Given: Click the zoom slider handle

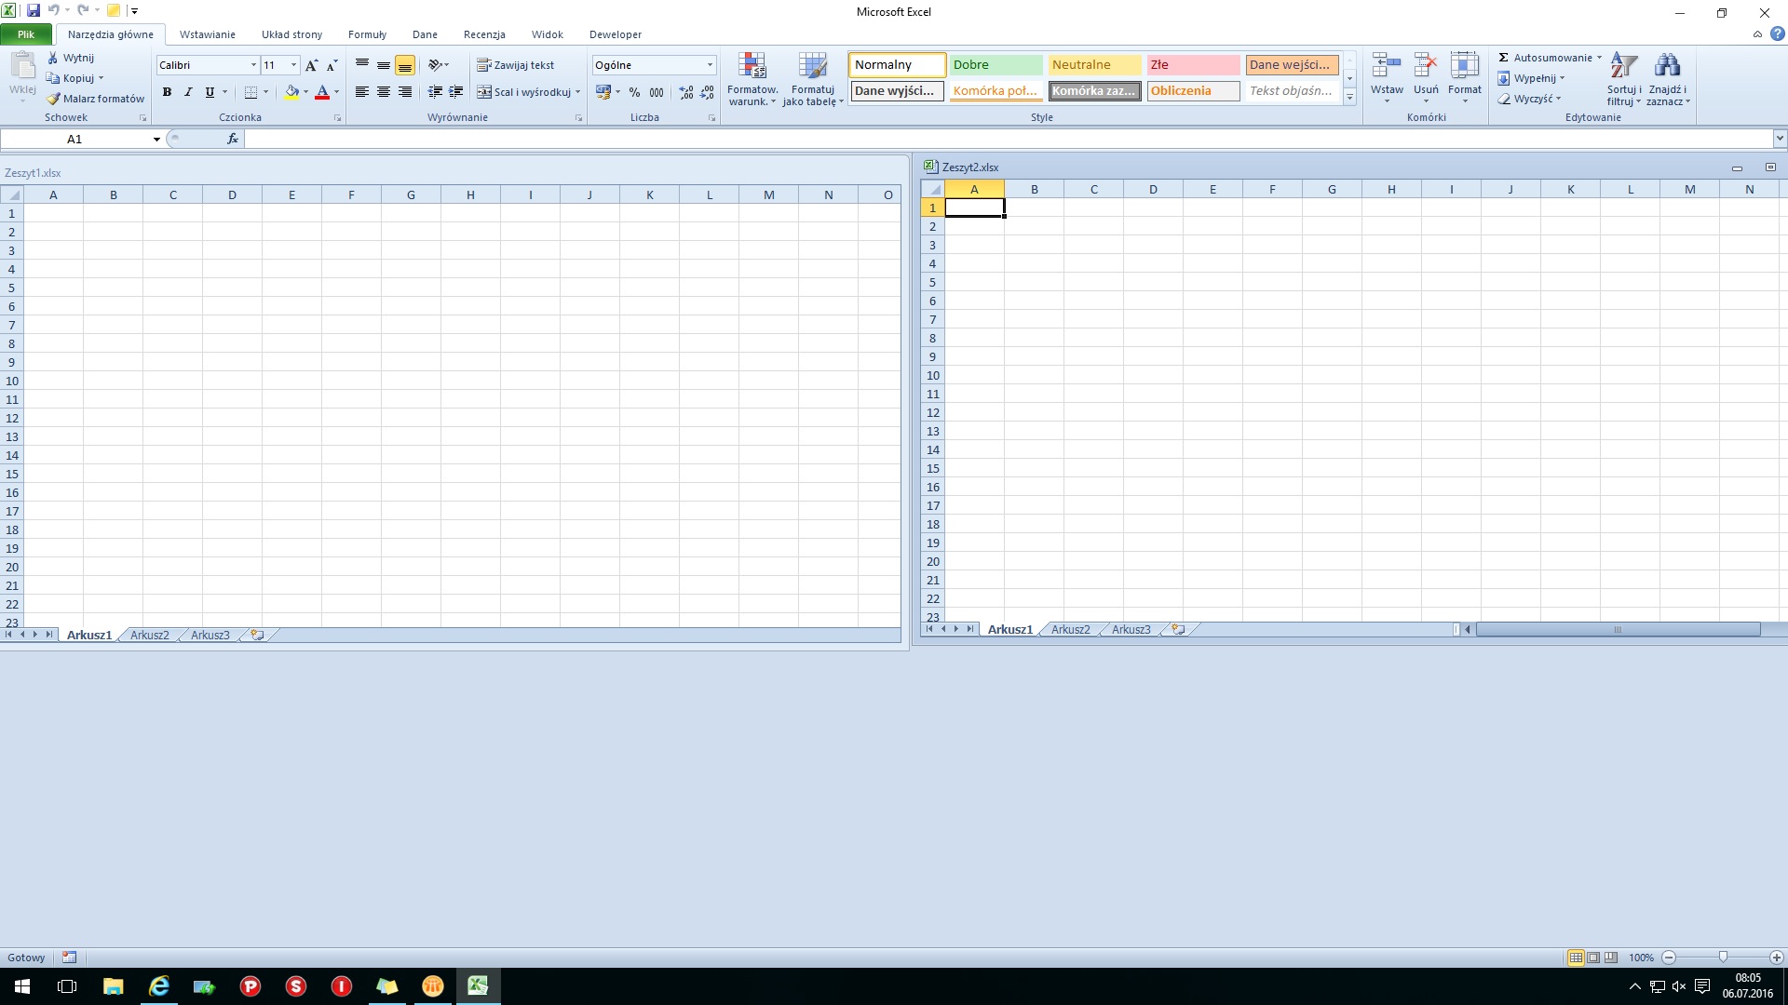Looking at the screenshot, I should pos(1723,958).
